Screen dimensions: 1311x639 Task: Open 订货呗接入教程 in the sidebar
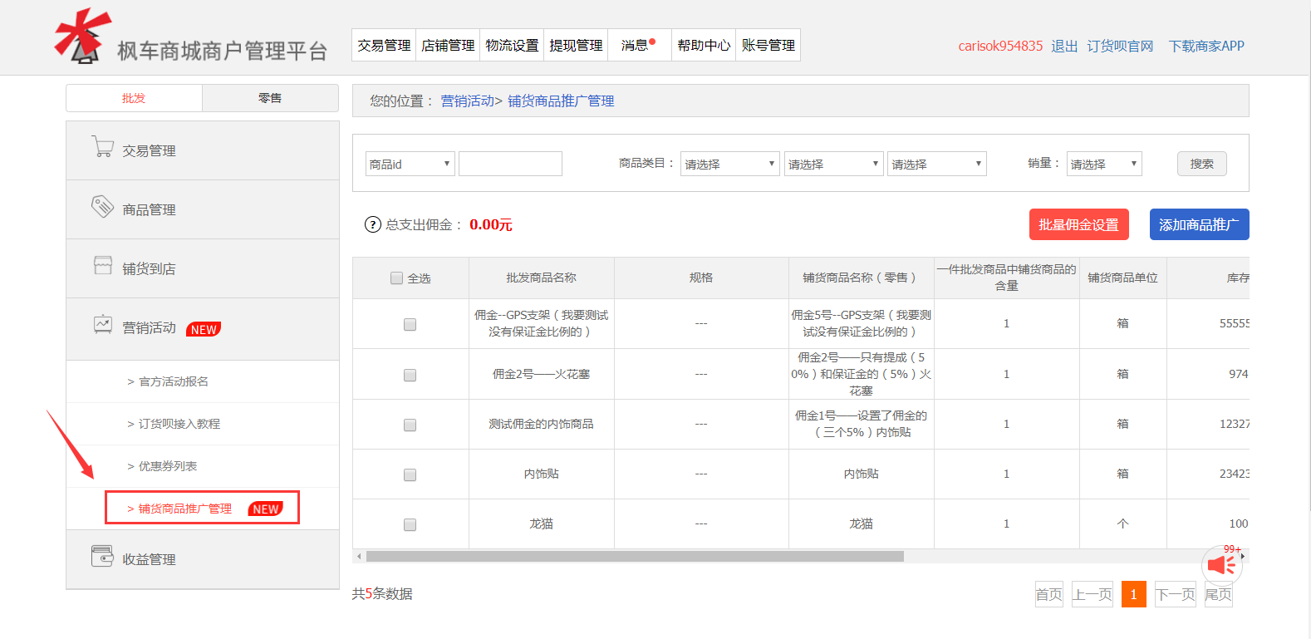click(x=179, y=424)
